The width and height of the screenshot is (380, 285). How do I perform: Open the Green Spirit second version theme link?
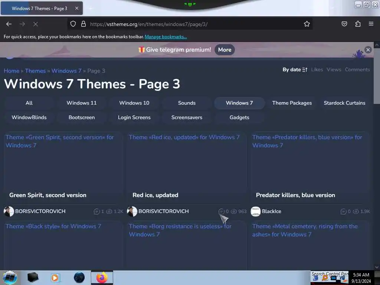click(60, 141)
